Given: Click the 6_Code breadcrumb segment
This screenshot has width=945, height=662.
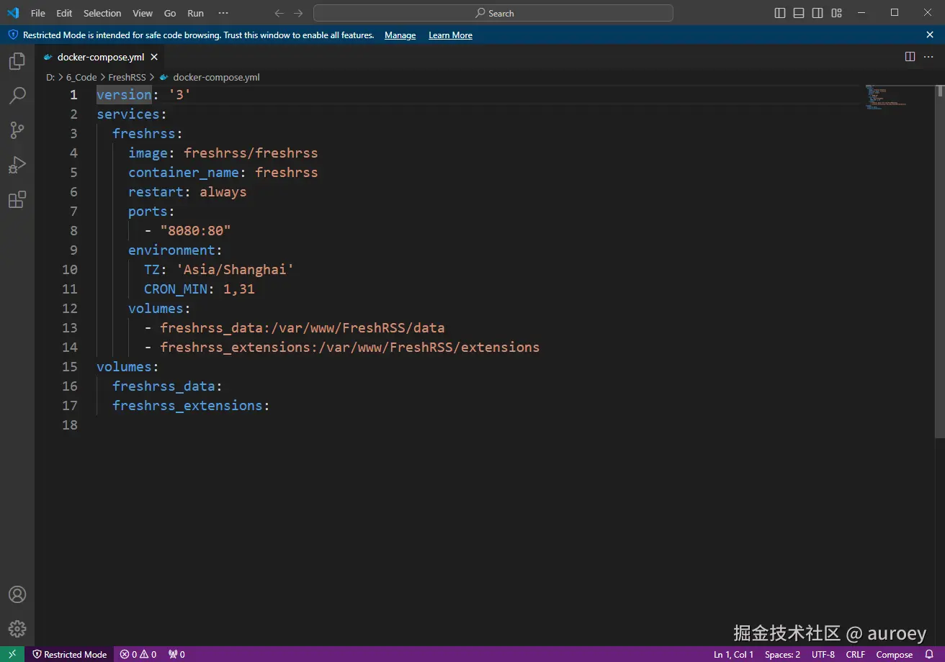Looking at the screenshot, I should pos(81,77).
